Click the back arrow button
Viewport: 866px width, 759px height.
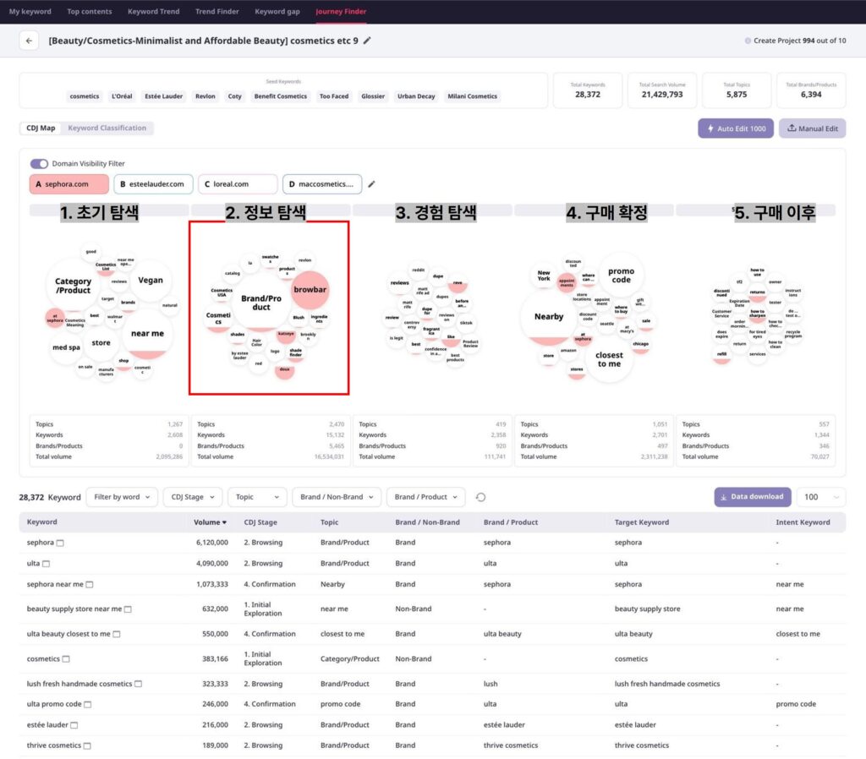[x=29, y=41]
